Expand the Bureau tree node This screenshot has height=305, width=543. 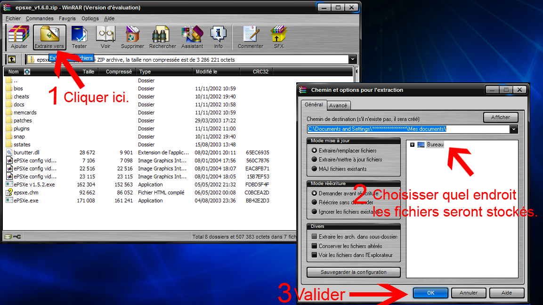click(413, 145)
